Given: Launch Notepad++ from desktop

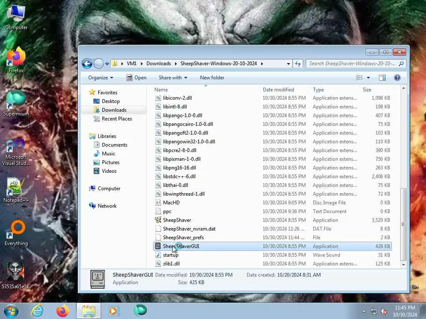Looking at the screenshot, I should pyautogui.click(x=16, y=190).
